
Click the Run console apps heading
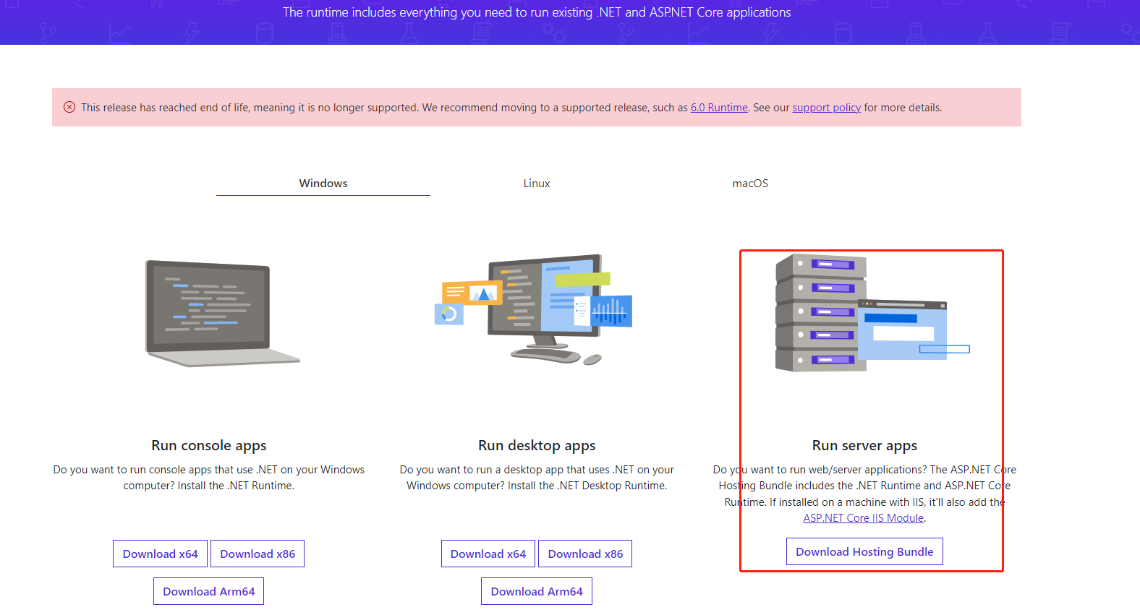coord(209,445)
